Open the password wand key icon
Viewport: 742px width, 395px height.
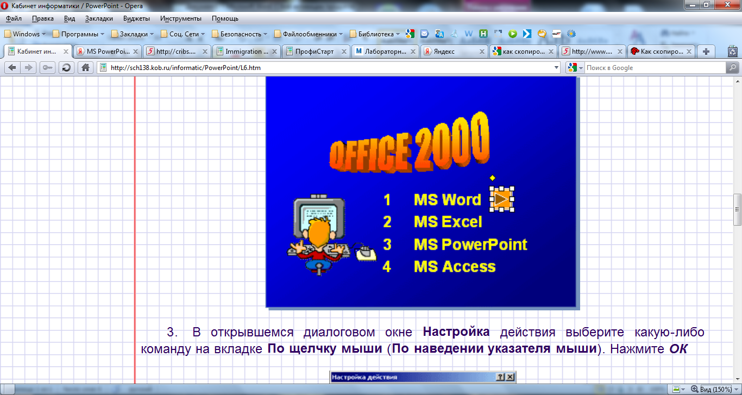(x=48, y=68)
